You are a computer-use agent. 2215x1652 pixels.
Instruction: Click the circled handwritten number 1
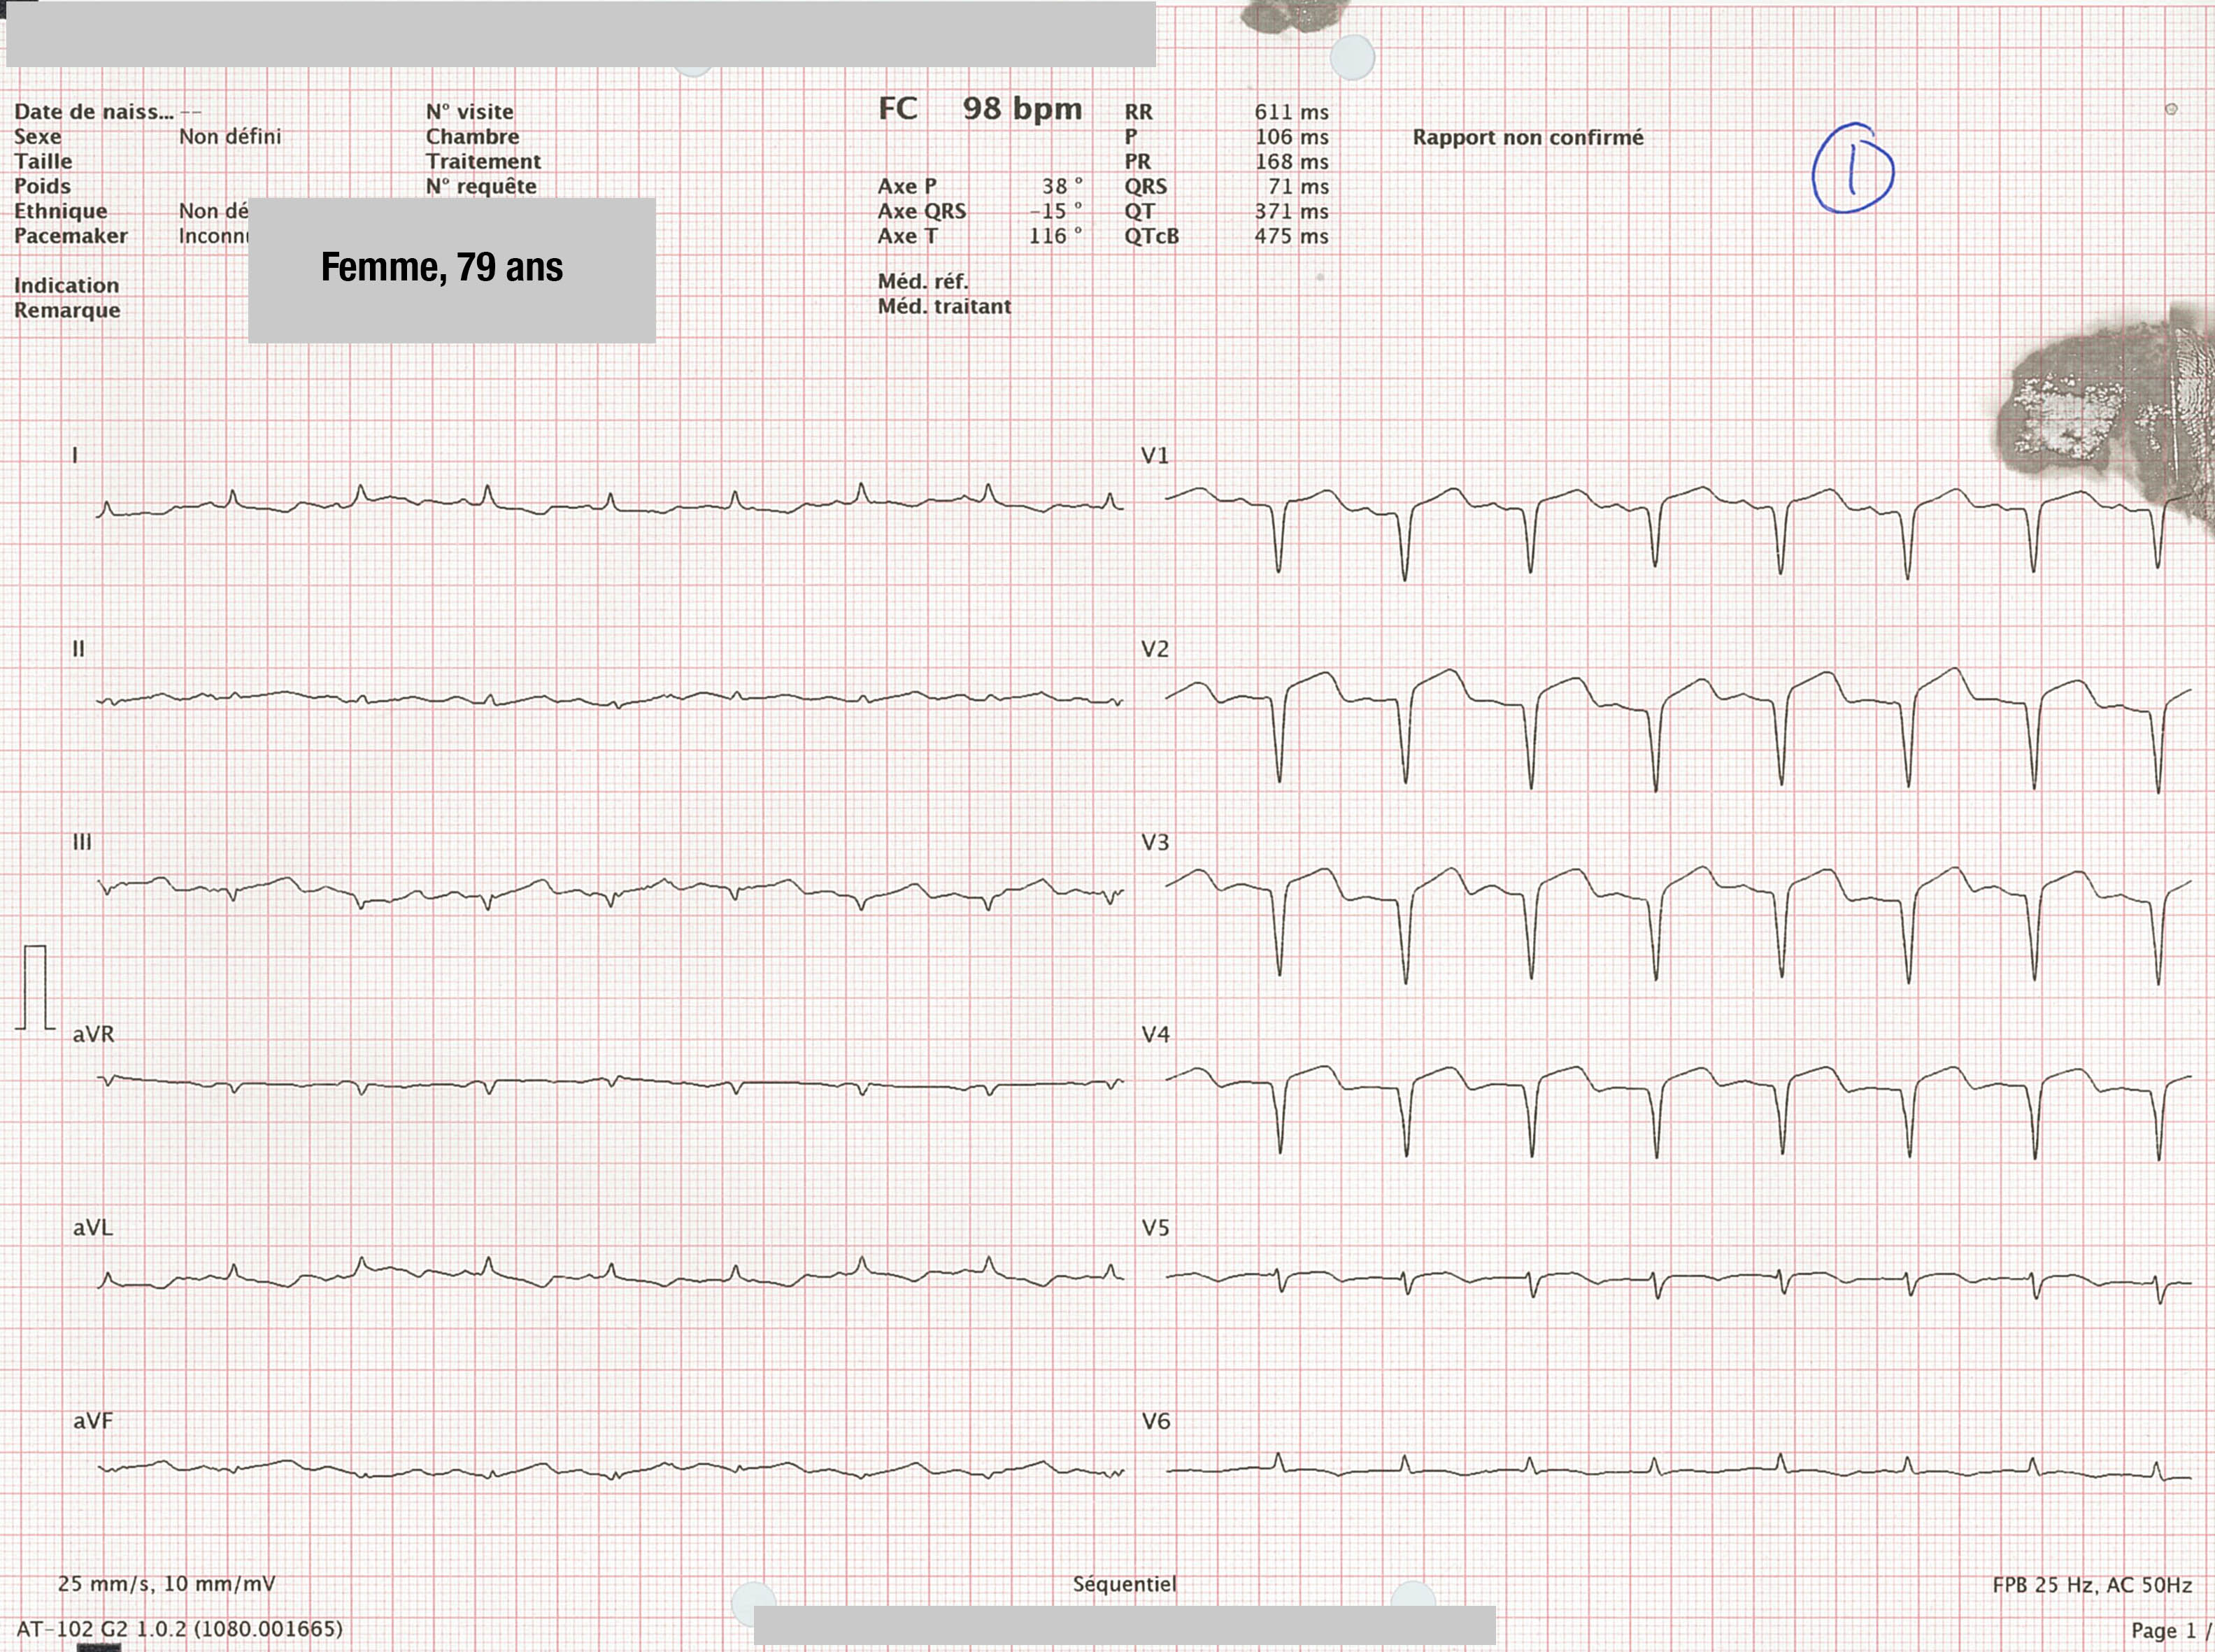[1853, 168]
